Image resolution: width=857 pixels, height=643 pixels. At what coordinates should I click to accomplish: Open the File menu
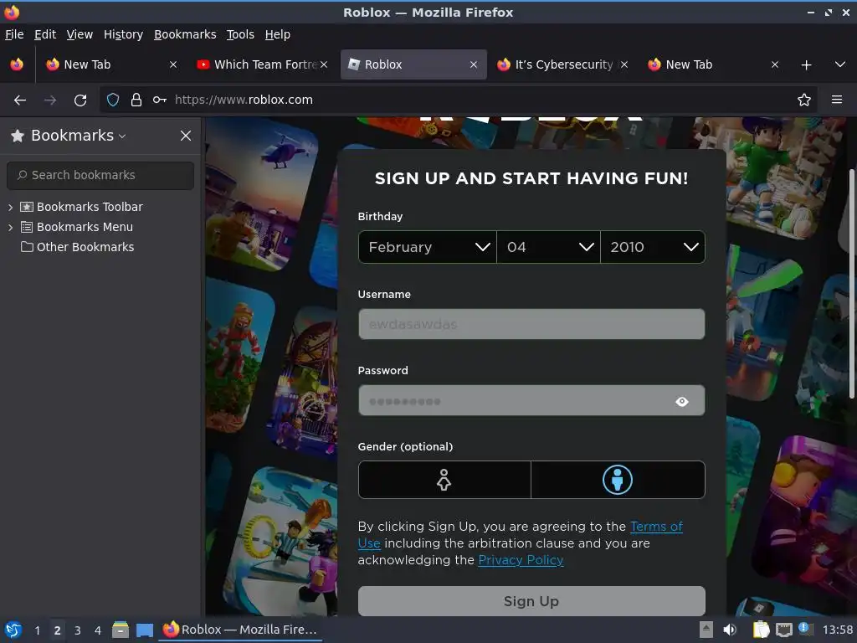(14, 34)
